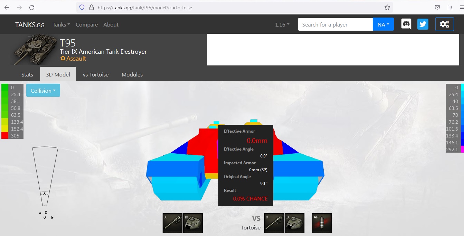464x236 pixels.
Task: Open the Pocket save icon
Action: (x=437, y=7)
